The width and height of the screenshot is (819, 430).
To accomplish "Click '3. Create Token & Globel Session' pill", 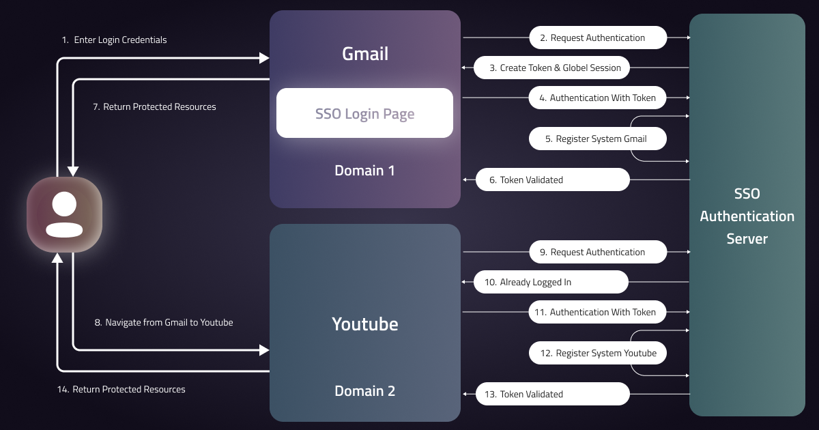I will click(551, 68).
